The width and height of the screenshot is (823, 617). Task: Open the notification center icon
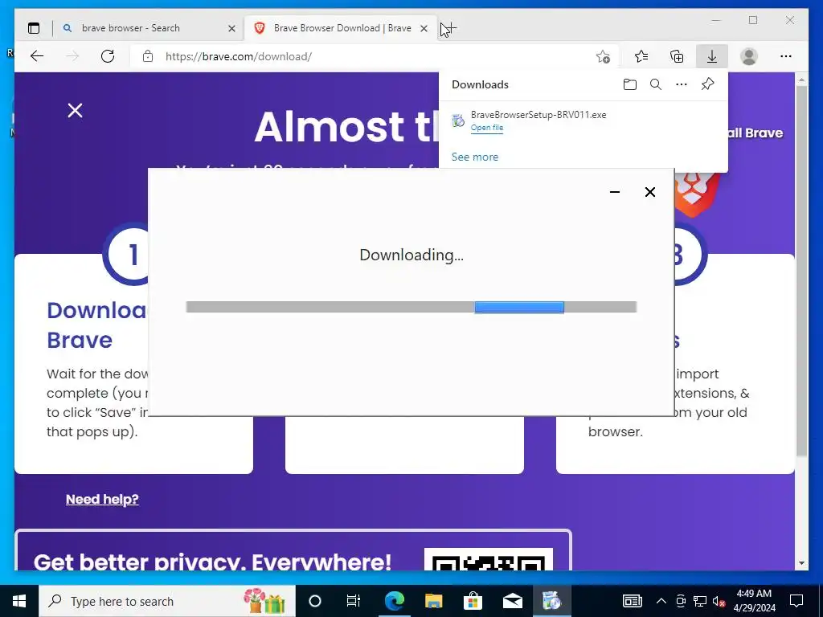796,601
